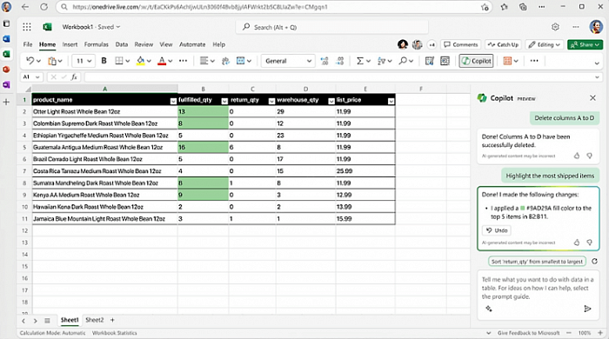This screenshot has height=339, width=609.
Task: Open the Name Box dropdown for A1
Action: point(37,77)
